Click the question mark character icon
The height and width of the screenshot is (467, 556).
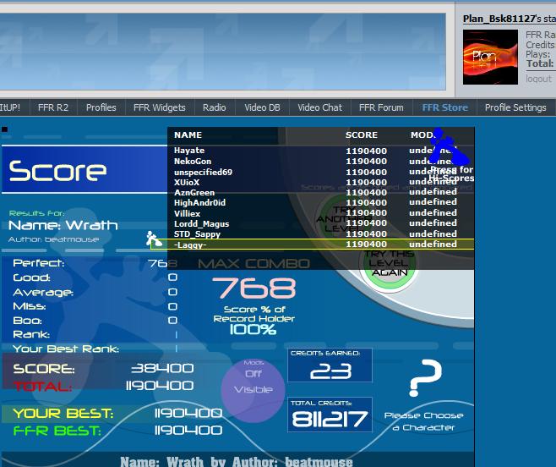click(425, 378)
